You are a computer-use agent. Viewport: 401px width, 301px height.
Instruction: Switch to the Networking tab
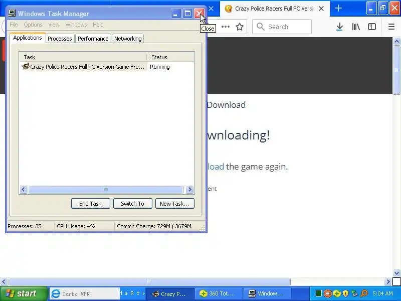[x=128, y=39]
